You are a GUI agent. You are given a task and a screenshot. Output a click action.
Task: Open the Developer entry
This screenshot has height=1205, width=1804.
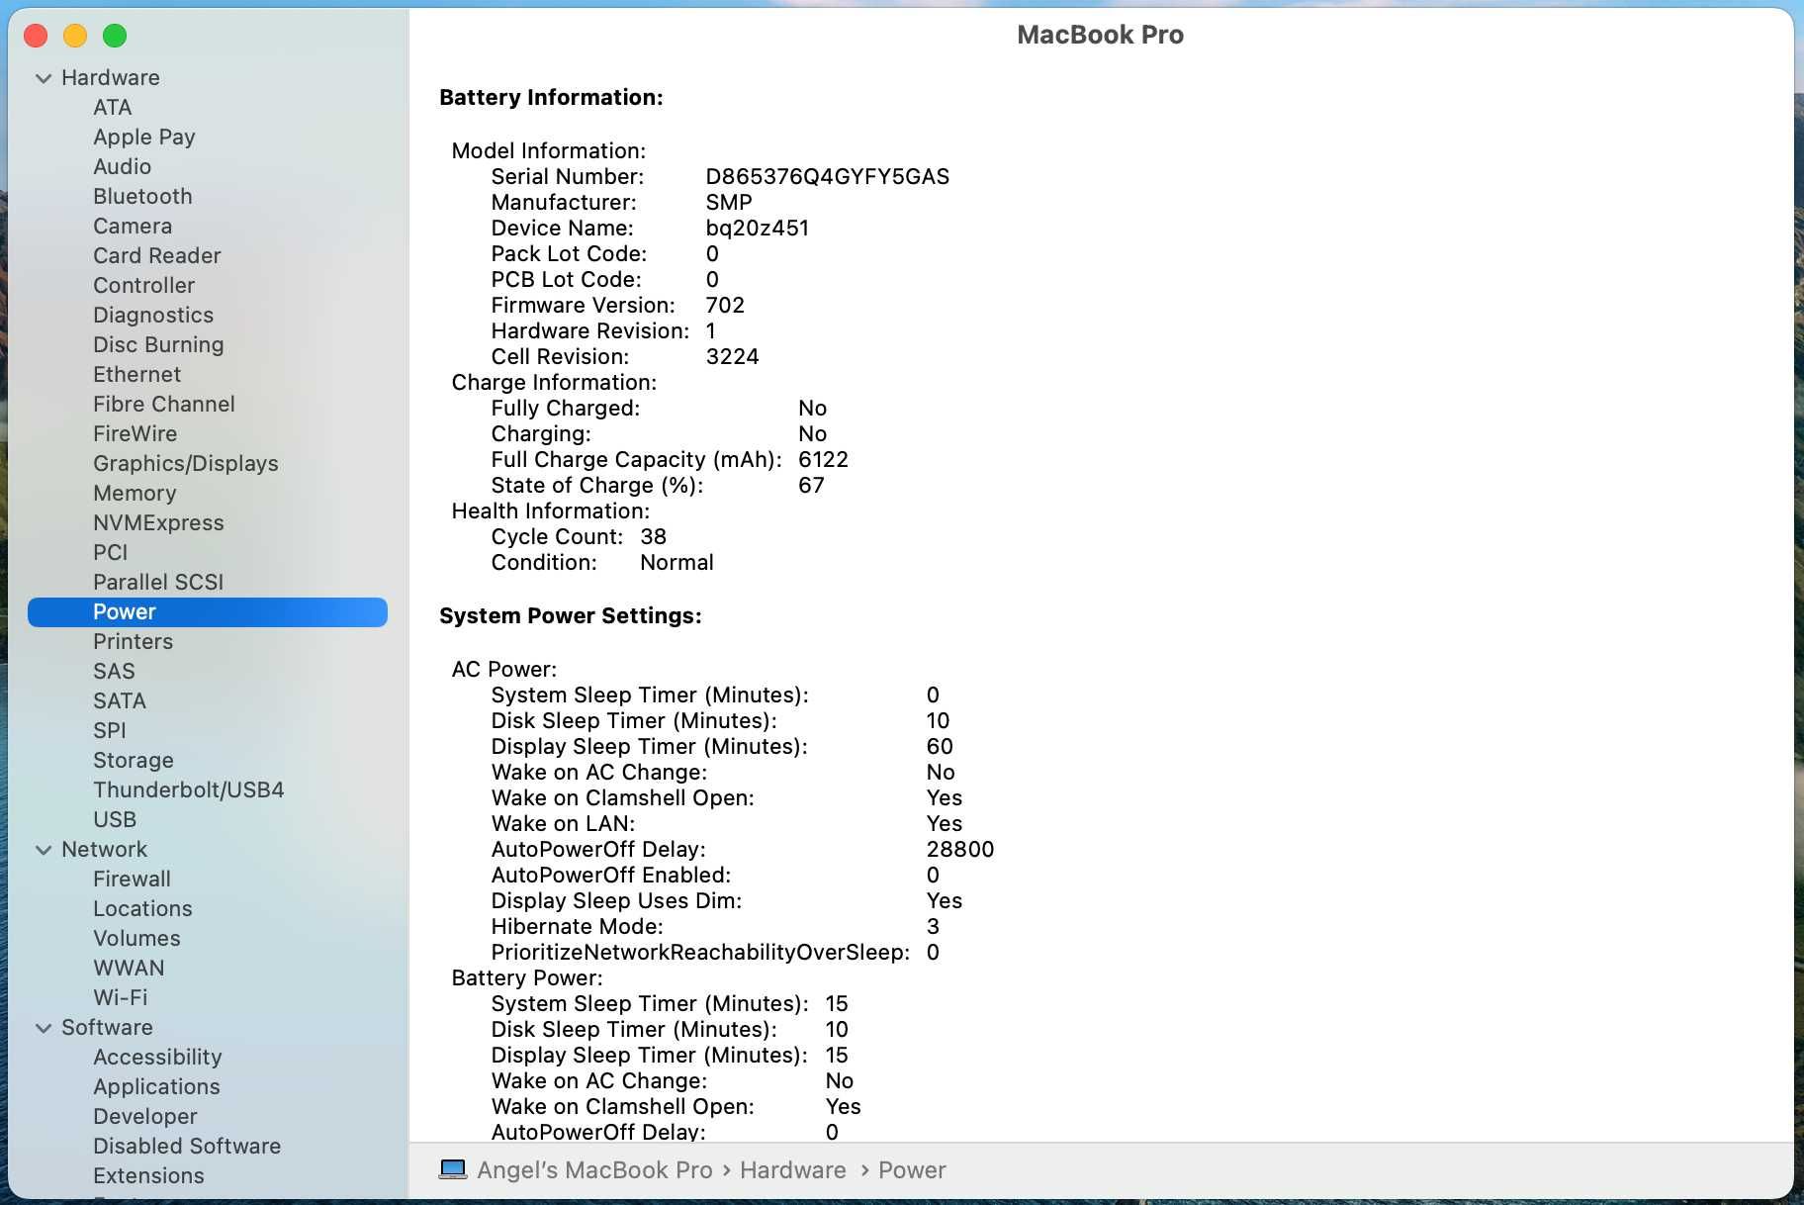(145, 1116)
